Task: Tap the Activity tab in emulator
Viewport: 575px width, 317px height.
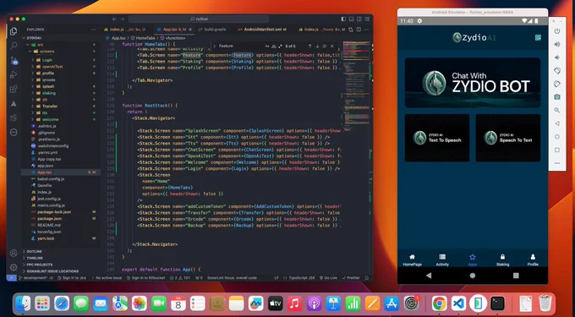Action: coord(442,260)
